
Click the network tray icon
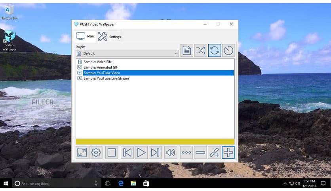pos(291,184)
